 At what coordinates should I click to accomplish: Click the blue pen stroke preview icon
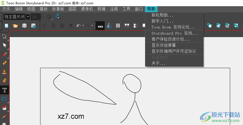pos(58,16)
